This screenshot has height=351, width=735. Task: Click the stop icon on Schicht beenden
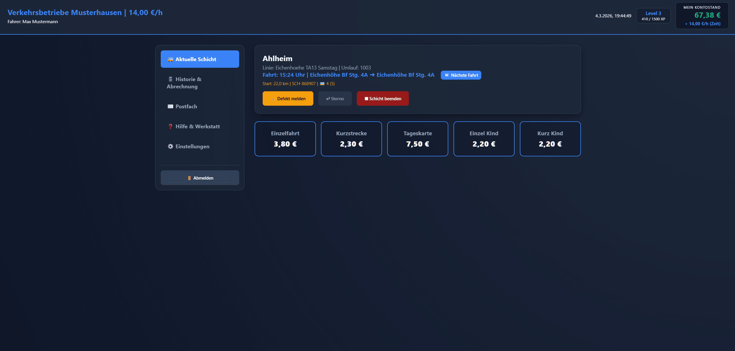pyautogui.click(x=366, y=99)
